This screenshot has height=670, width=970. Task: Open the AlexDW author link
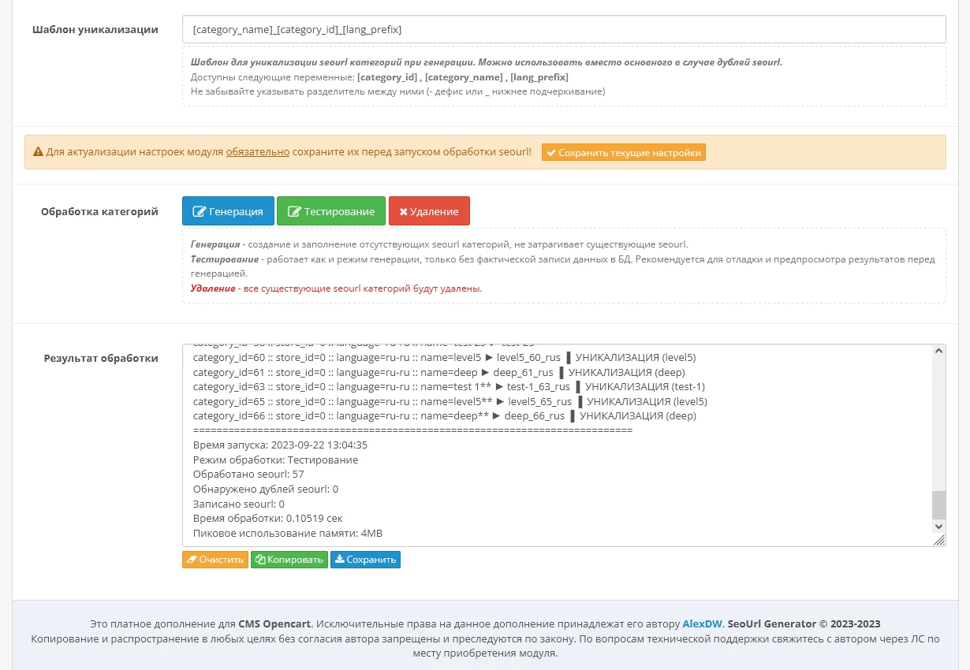pyautogui.click(x=702, y=623)
